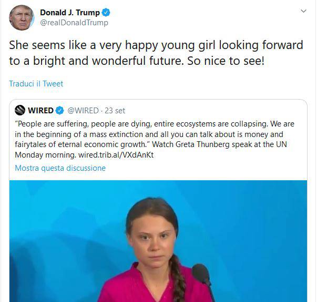Click the verified badge next to WIRED
This screenshot has width=317, height=302.
coord(59,111)
